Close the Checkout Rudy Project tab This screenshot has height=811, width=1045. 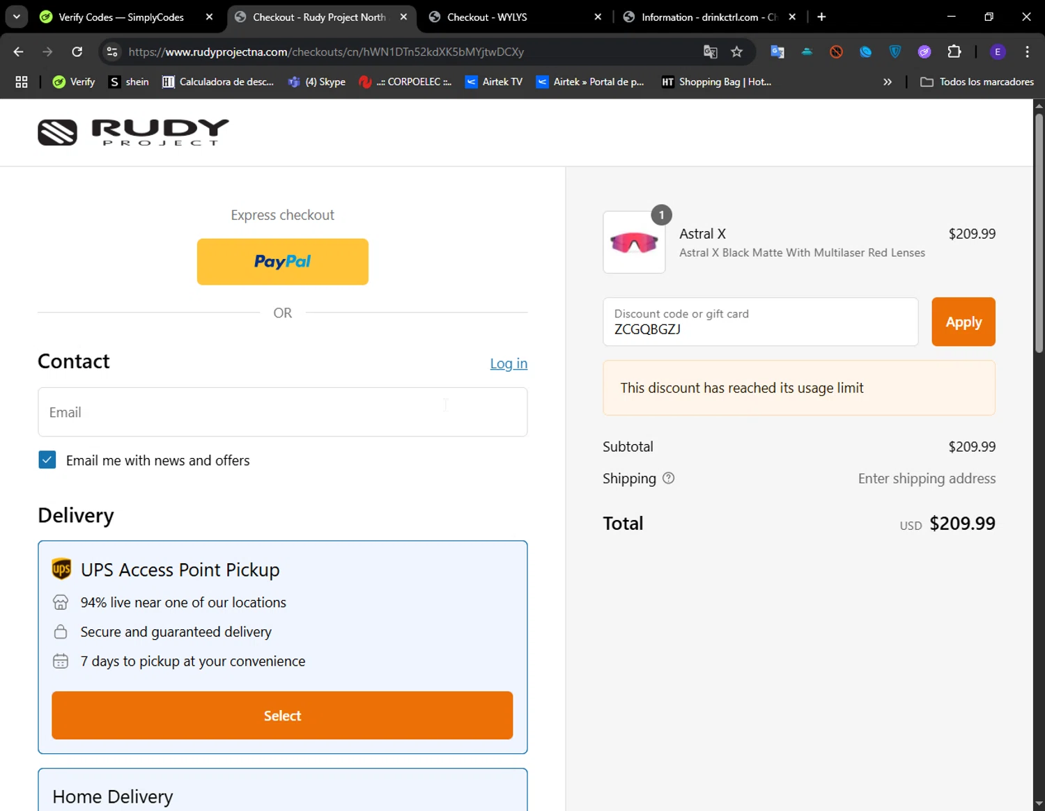pyautogui.click(x=403, y=17)
